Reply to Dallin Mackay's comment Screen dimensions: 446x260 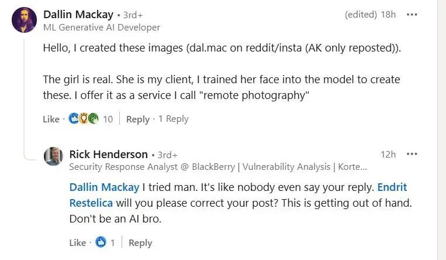click(x=138, y=119)
